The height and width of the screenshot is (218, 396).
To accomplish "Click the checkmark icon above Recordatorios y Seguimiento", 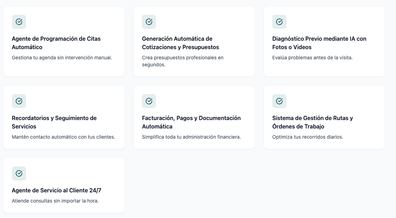I will (x=19, y=101).
